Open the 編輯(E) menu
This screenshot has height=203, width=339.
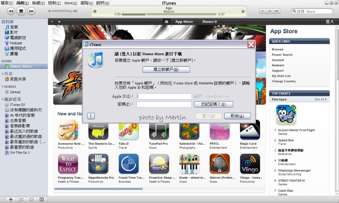coord(23,3)
